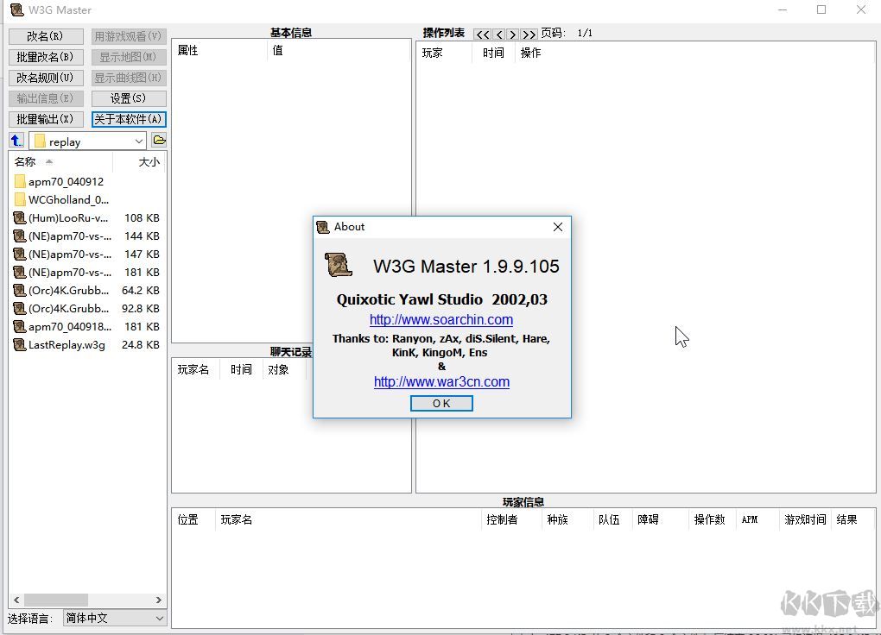Click the 设置(S) settings button

129,98
